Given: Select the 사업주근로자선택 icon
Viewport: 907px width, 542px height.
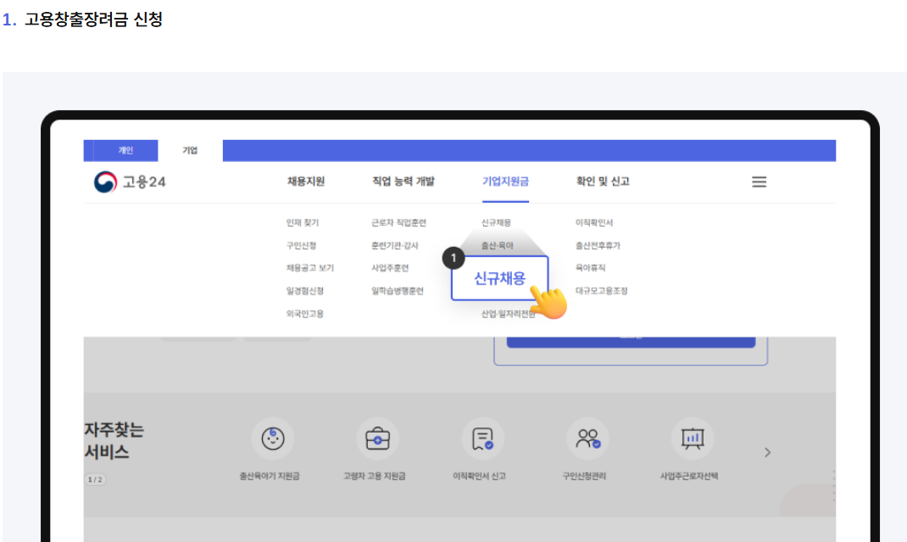Looking at the screenshot, I should click(692, 439).
